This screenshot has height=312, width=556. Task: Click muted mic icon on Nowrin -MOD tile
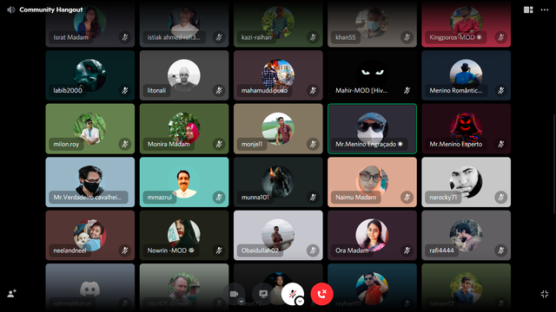tap(219, 250)
